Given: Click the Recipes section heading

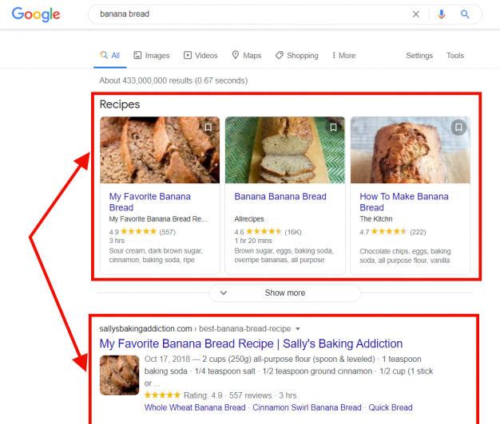Looking at the screenshot, I should click(x=120, y=104).
